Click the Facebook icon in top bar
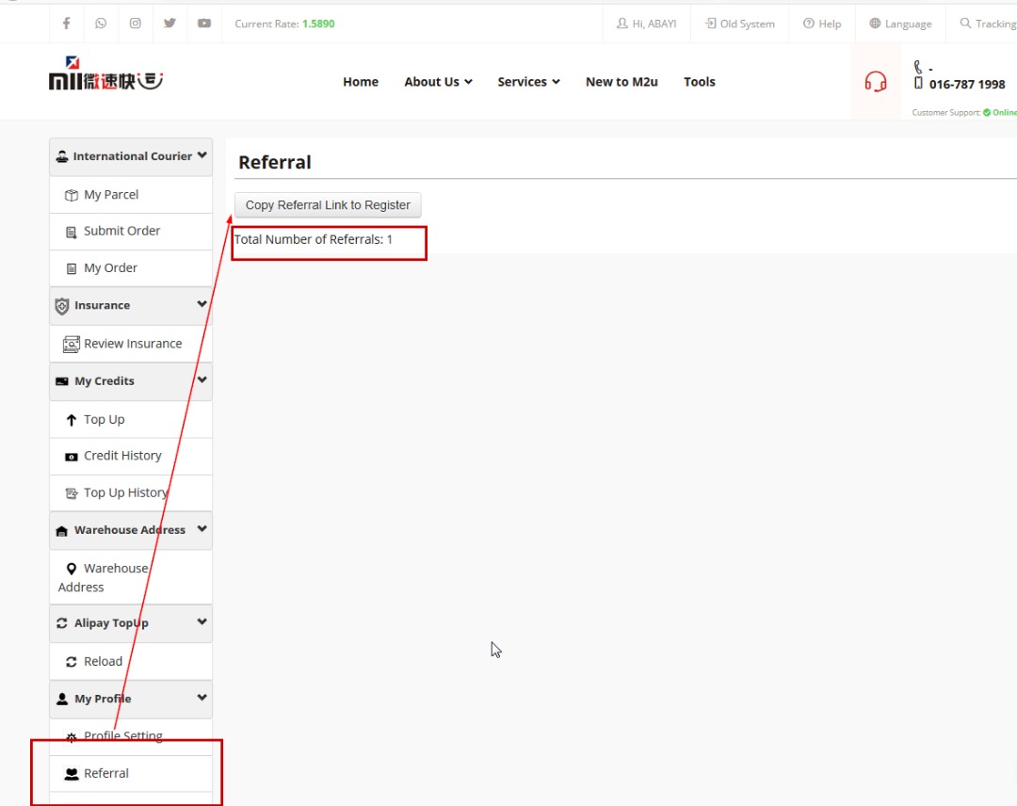Viewport: 1017px width, 806px height. (66, 24)
